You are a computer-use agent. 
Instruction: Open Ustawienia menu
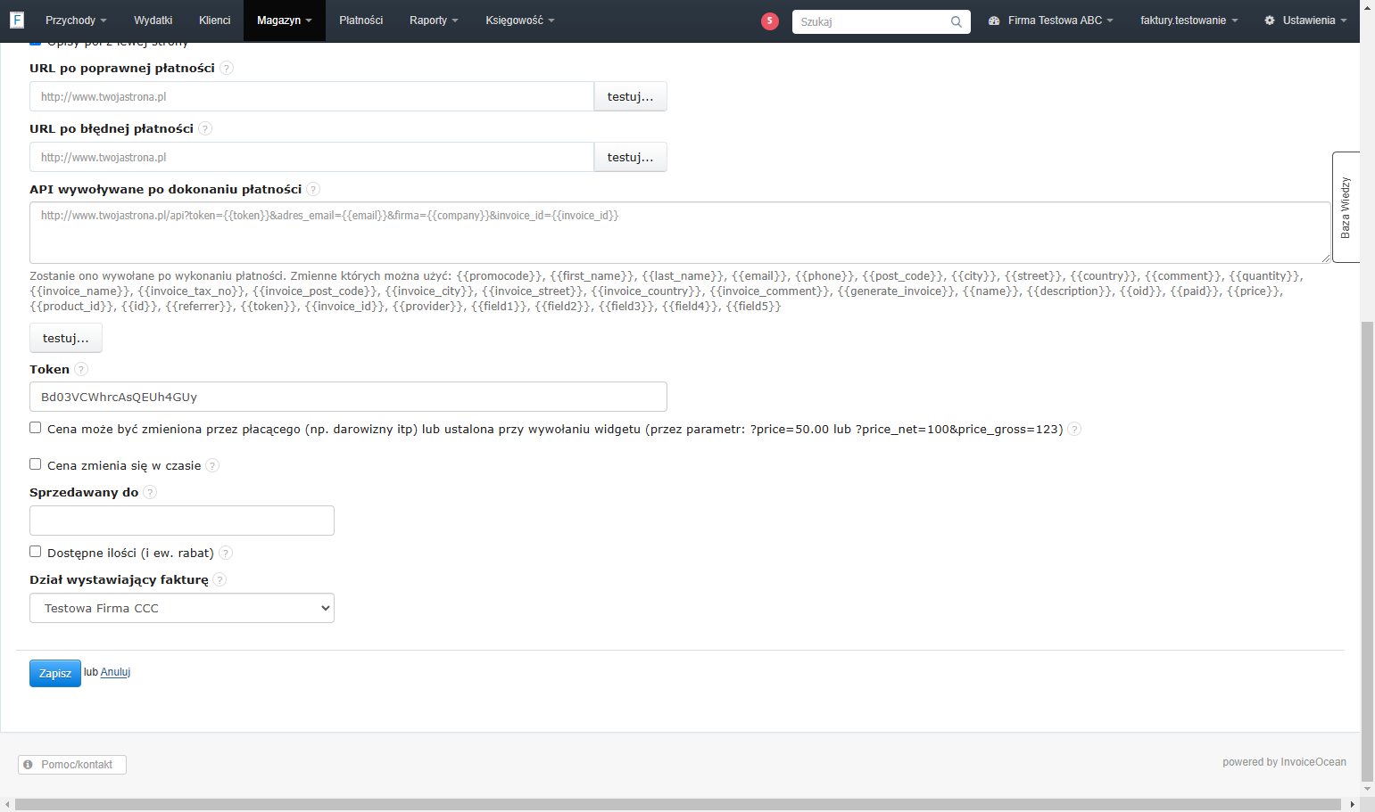click(x=1305, y=21)
